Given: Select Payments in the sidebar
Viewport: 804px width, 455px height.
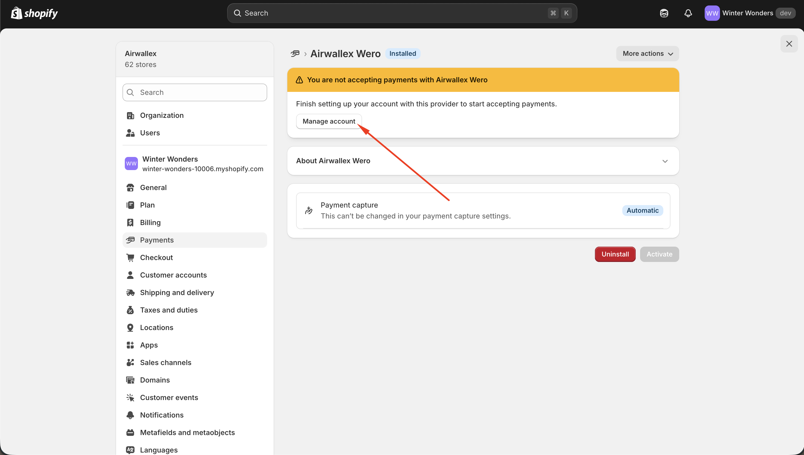Looking at the screenshot, I should [195, 240].
